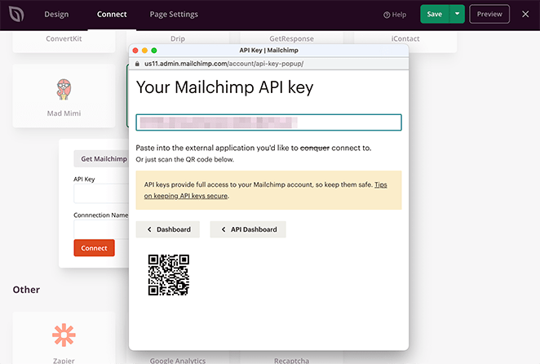The height and width of the screenshot is (364, 540).
Task: Expand the Save dropdown arrow
Action: click(x=458, y=14)
